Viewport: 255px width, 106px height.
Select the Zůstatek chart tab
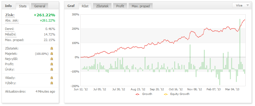(x=102, y=6)
